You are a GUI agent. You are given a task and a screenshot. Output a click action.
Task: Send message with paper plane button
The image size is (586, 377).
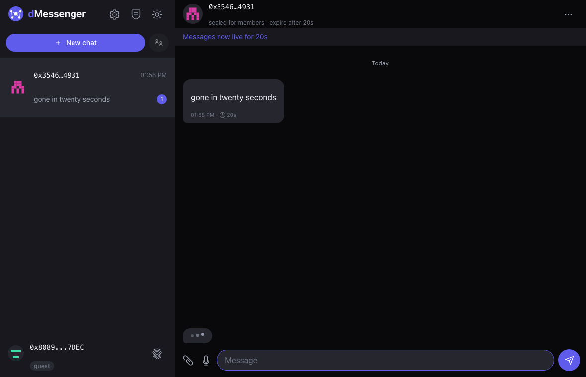[x=569, y=360]
